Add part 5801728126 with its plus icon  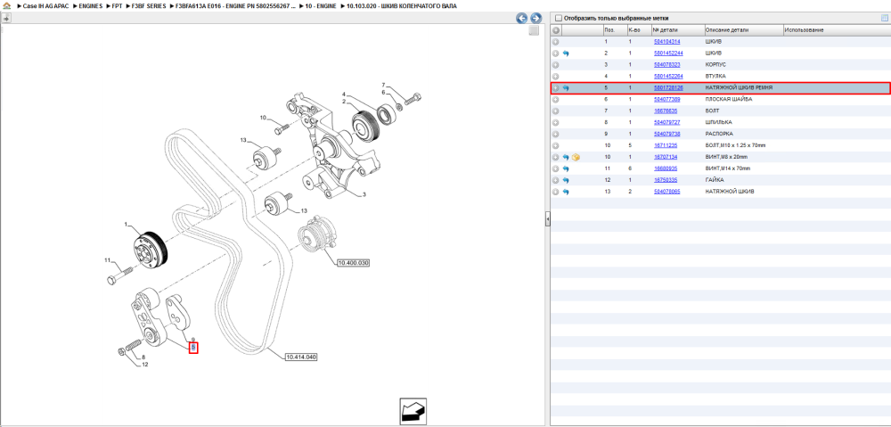click(556, 88)
